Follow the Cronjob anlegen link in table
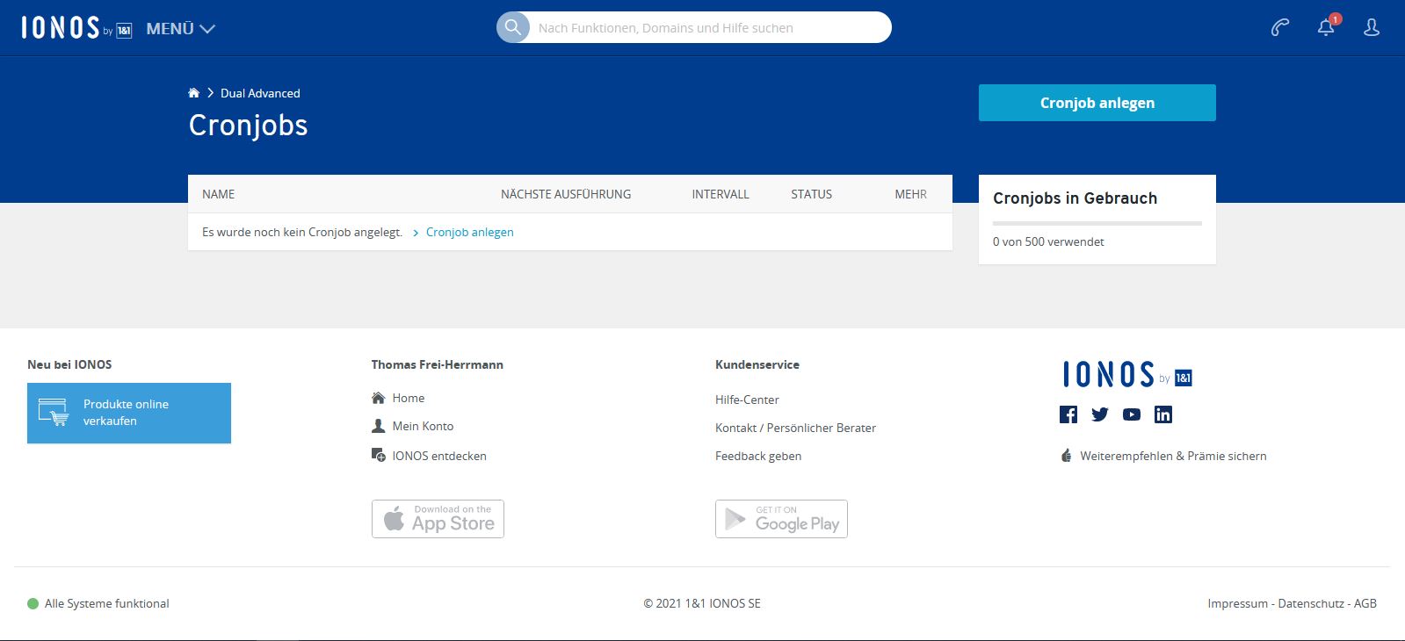 click(469, 233)
